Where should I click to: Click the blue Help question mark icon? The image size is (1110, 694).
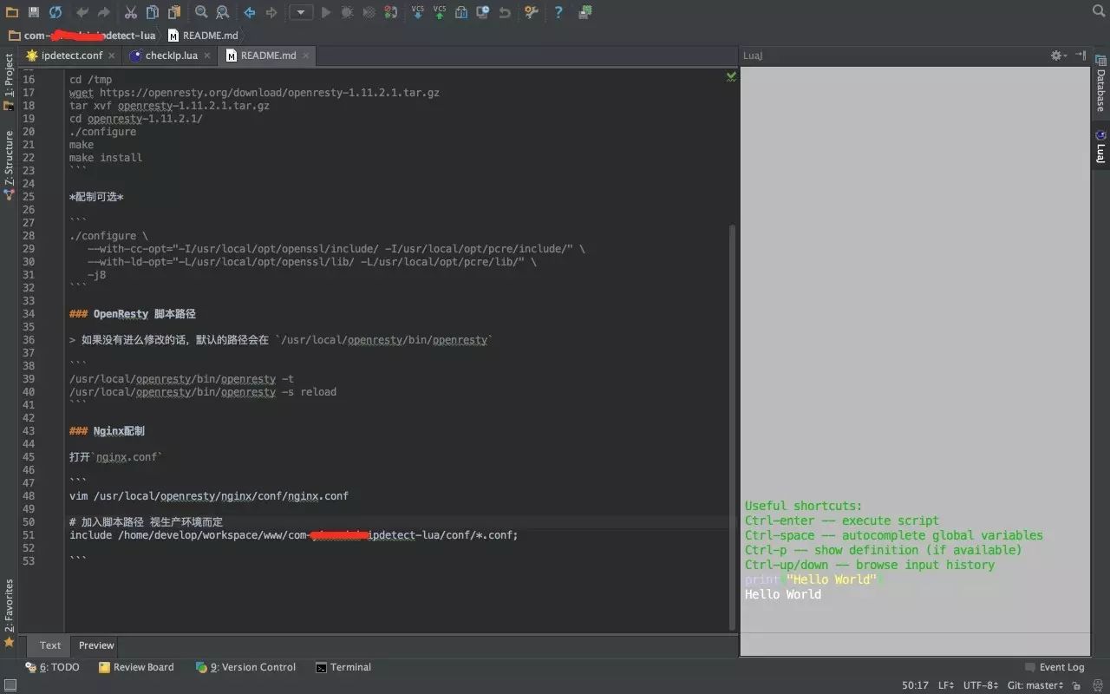(558, 12)
